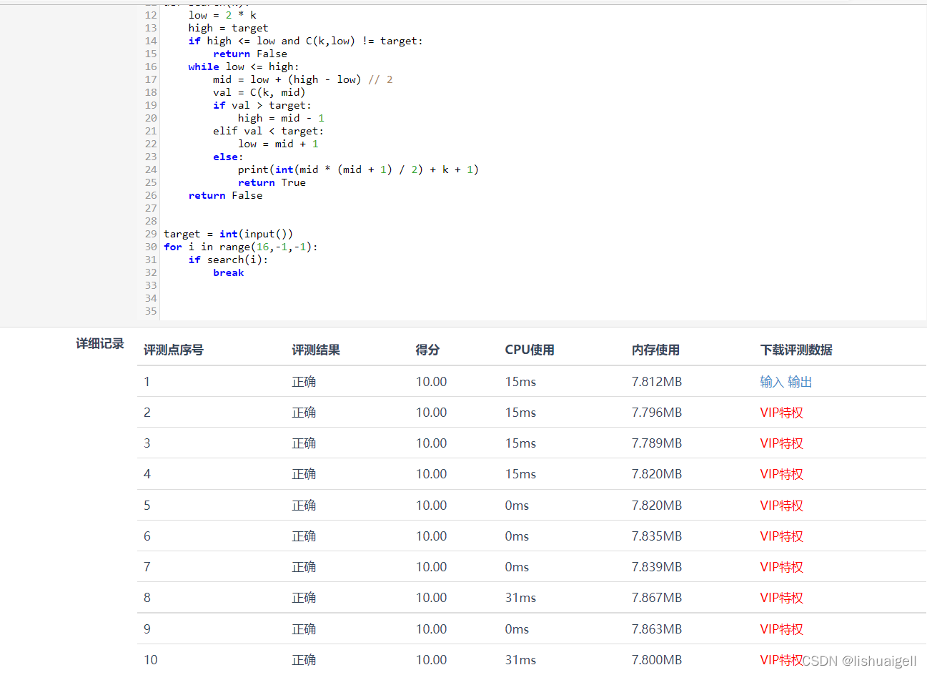Viewport: 927px width, 675px height.
Task: Open the 输出 download link for test 1
Action: (x=800, y=382)
